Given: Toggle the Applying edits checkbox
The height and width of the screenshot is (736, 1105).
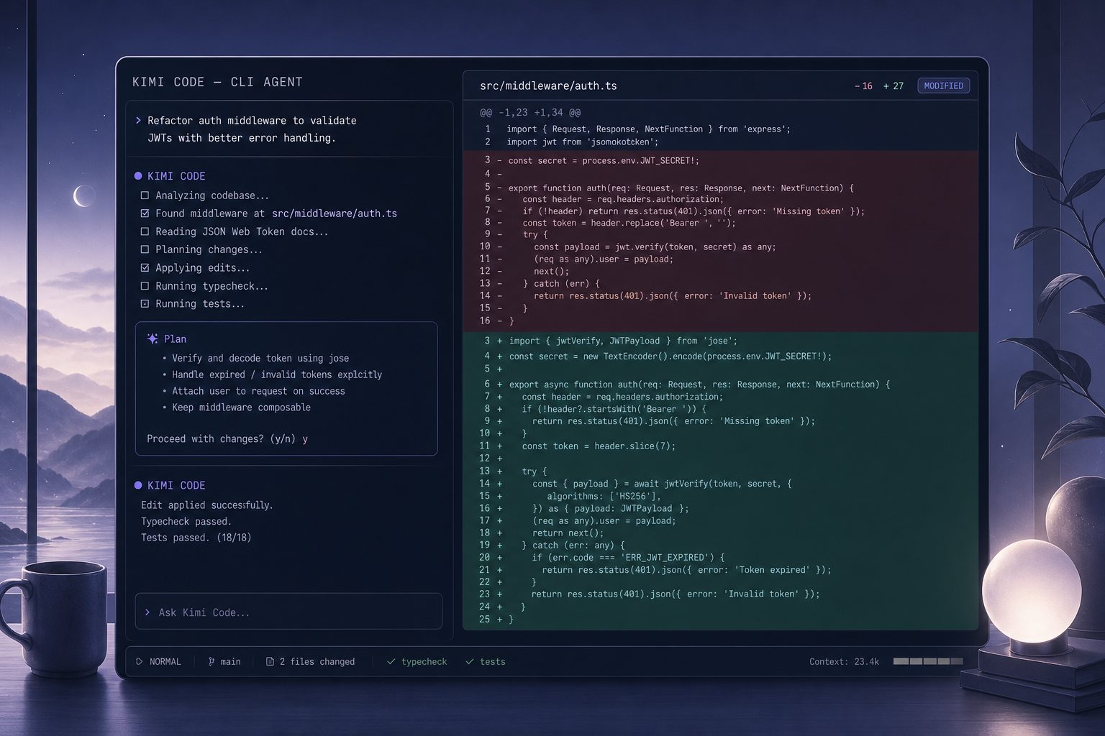Looking at the screenshot, I should point(145,267).
